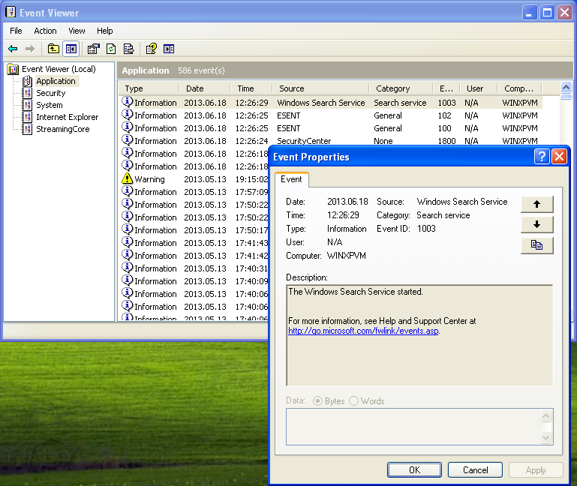Open the File menu
The height and width of the screenshot is (486, 577).
tap(16, 31)
